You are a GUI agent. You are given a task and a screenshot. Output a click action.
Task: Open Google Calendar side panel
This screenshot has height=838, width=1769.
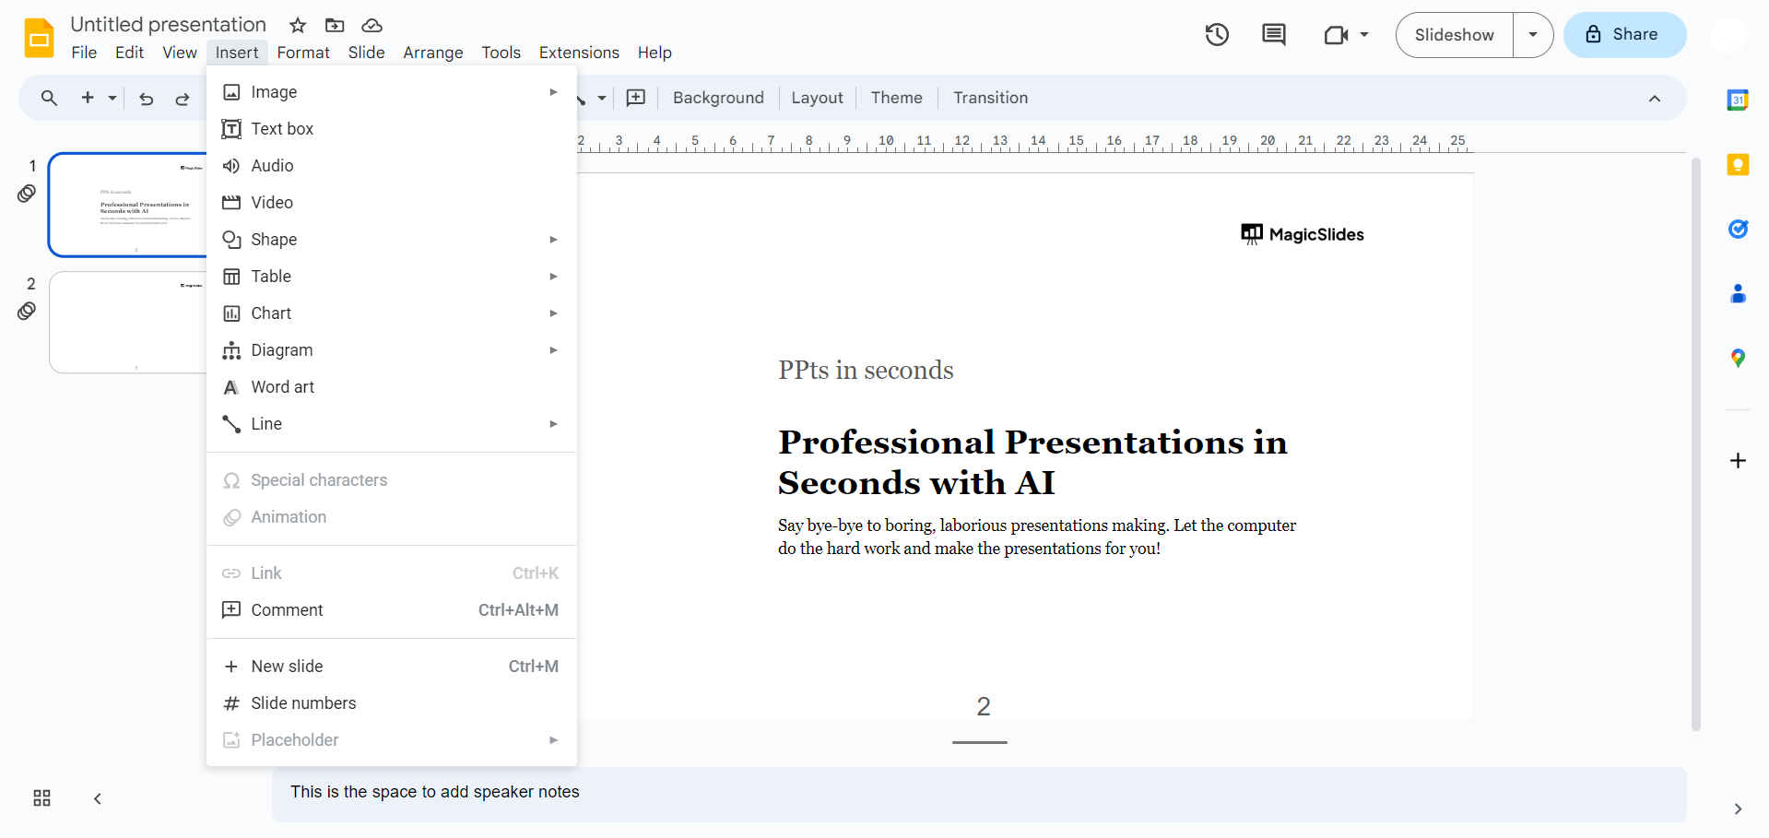point(1738,100)
